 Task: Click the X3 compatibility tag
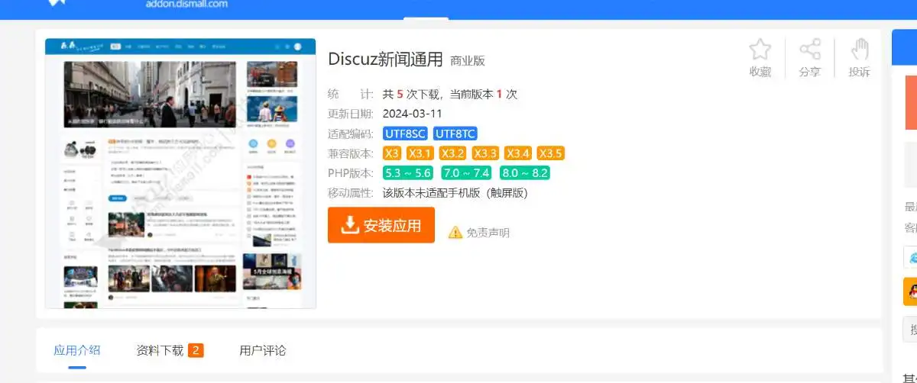point(392,153)
